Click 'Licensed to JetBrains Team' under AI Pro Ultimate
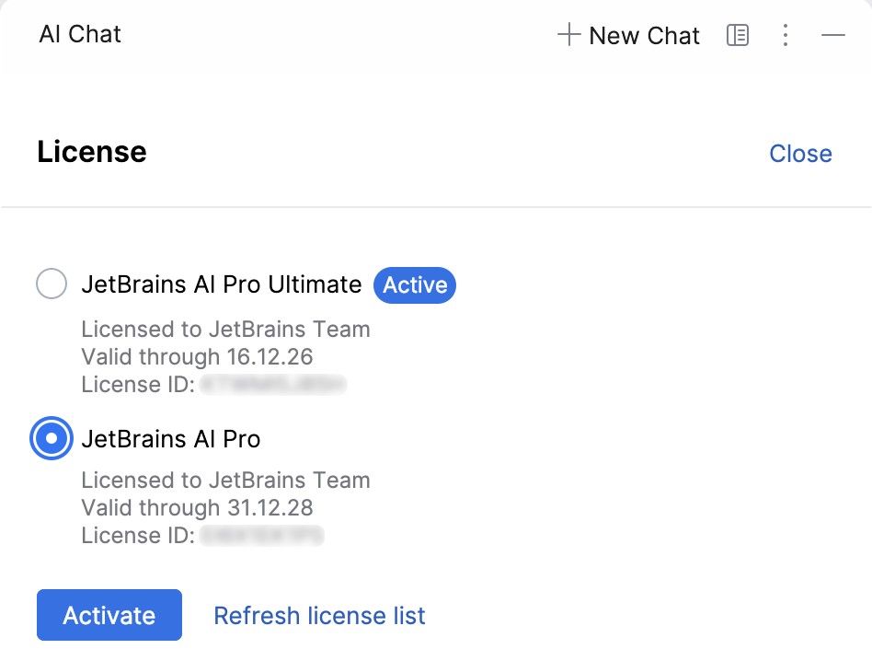Viewport: 872px width, 672px height. coord(225,329)
